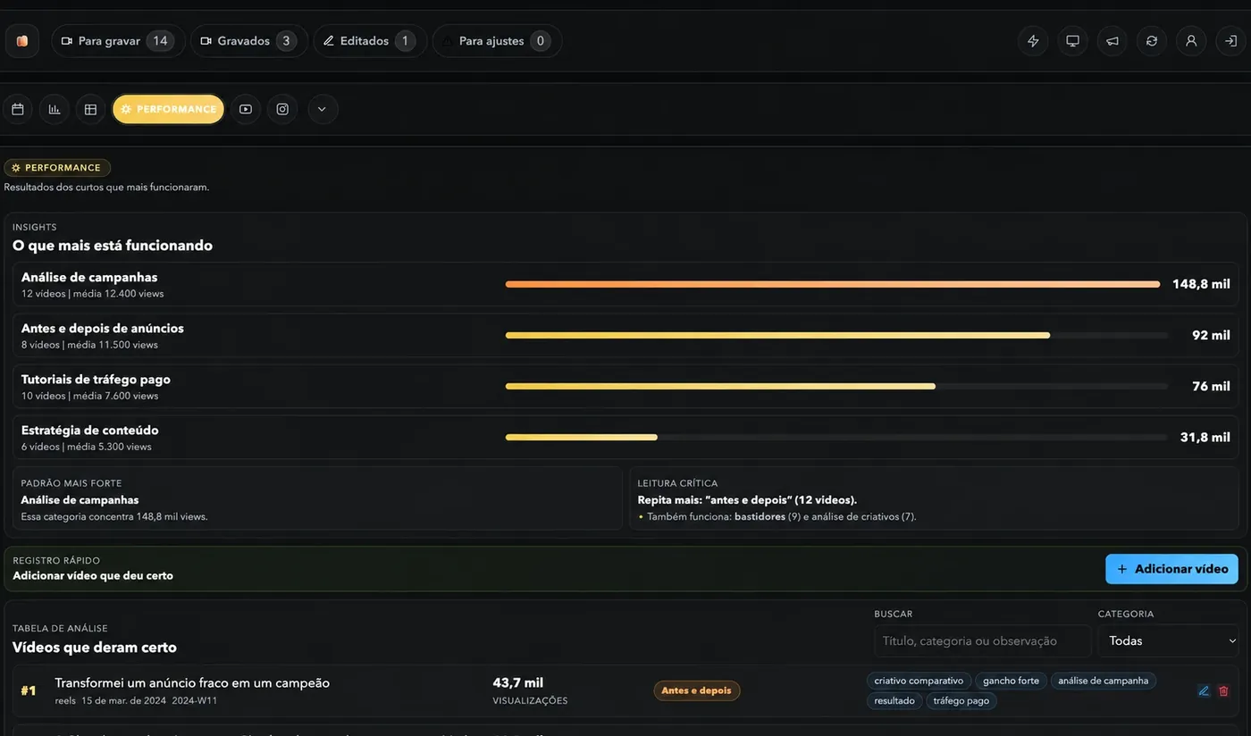
Task: Delete video #1 with trash icon
Action: pyautogui.click(x=1223, y=690)
